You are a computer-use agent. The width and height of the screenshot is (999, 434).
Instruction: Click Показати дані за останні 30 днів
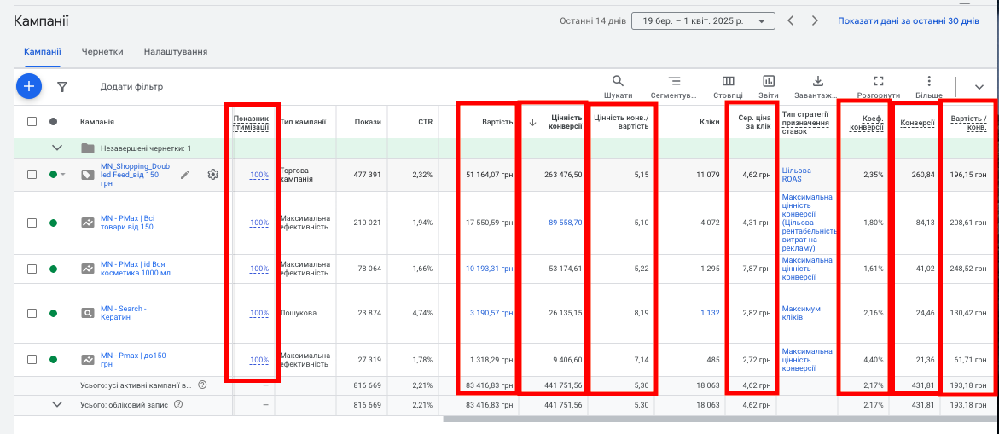coord(908,21)
